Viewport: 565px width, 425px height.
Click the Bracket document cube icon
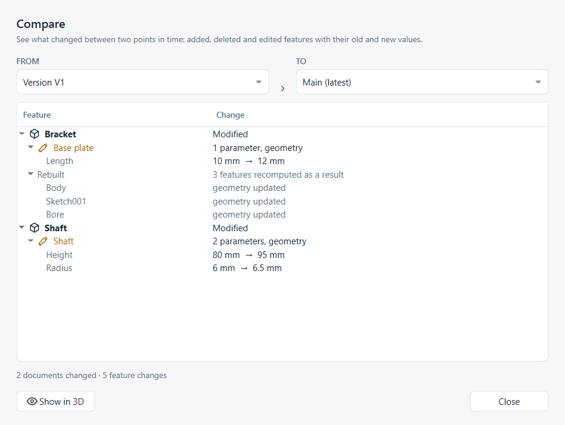point(34,134)
